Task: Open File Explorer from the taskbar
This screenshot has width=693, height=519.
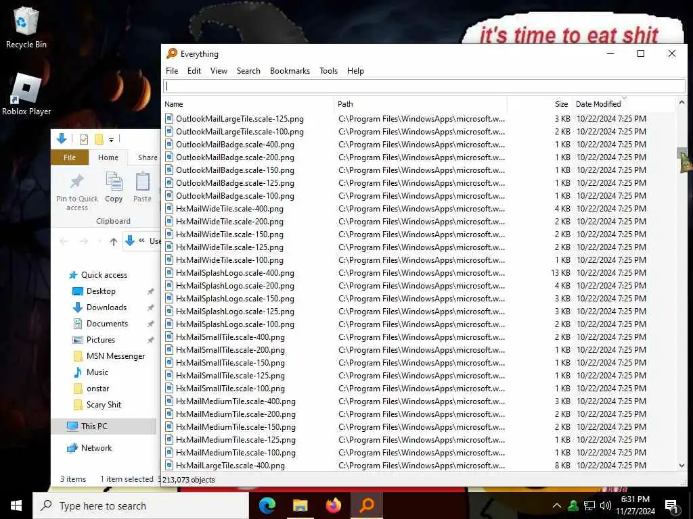Action: (300, 505)
